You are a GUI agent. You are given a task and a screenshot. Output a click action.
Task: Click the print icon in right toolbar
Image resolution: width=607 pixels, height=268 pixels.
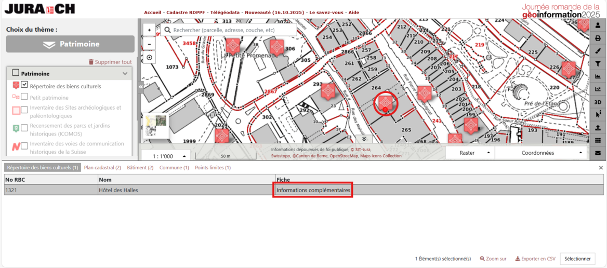coord(598,38)
